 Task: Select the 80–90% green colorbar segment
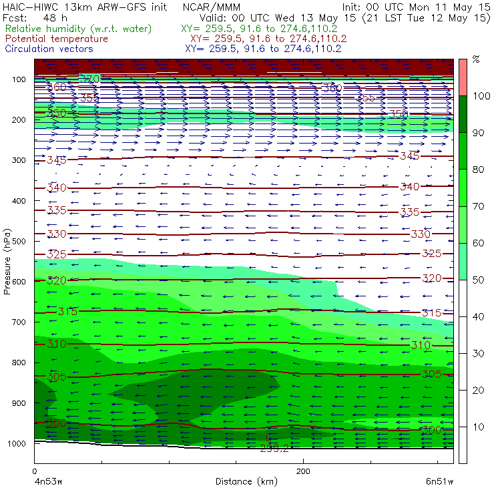[x=463, y=151]
